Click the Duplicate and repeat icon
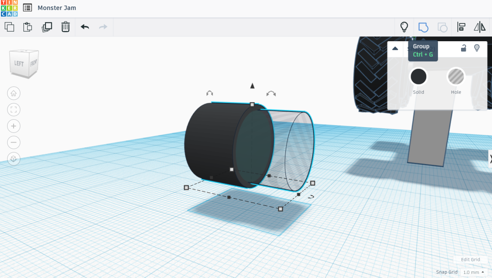This screenshot has width=492, height=278. pos(47,27)
